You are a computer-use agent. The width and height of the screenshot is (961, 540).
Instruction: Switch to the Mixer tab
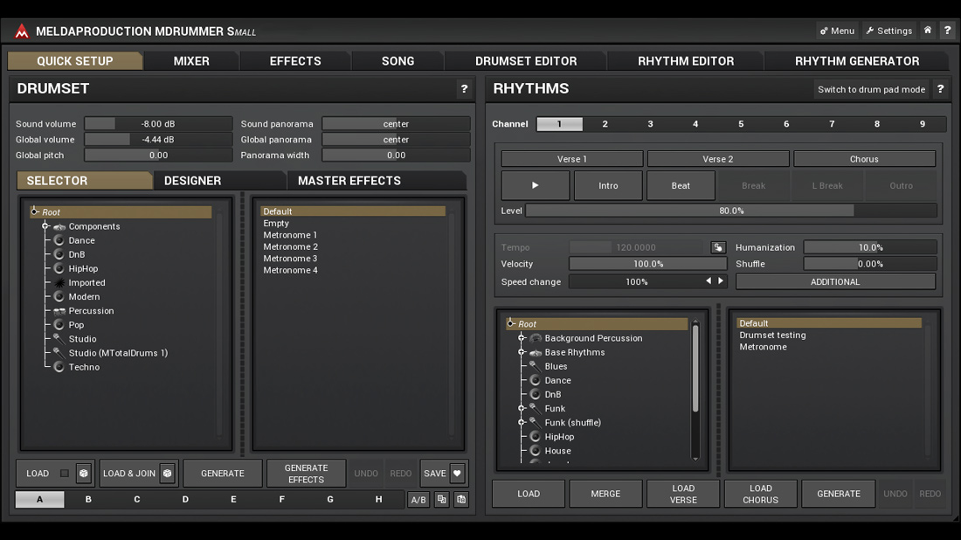191,60
